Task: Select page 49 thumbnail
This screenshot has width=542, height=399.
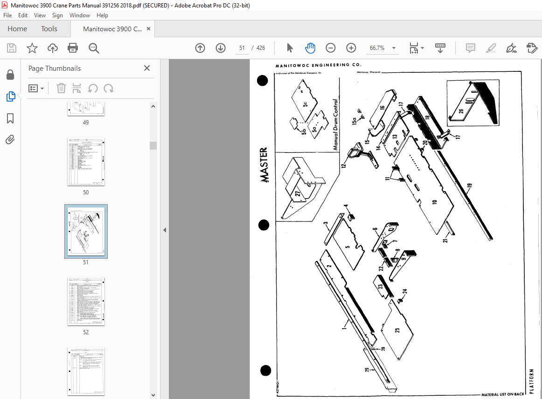Action: pos(86,109)
